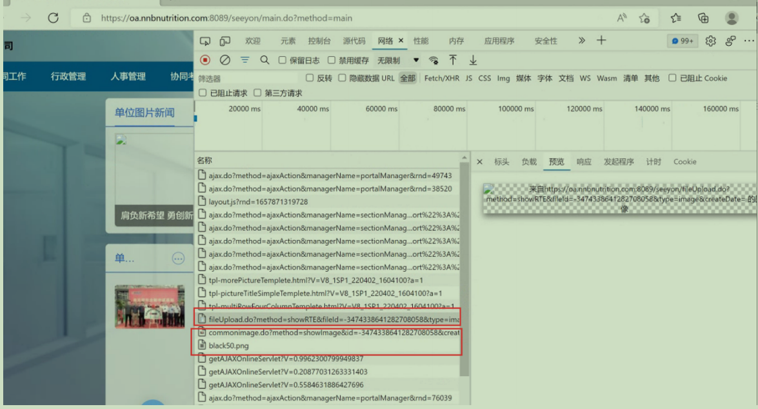758x409 pixels.
Task: Open the 控制台 tab
Action: click(x=319, y=41)
